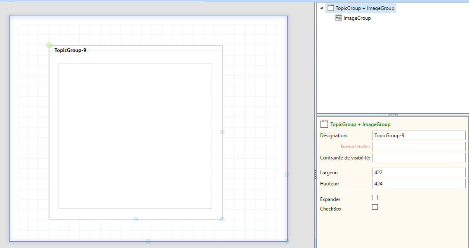Click the Largeur field showing 422
This screenshot has width=469, height=248.
coord(419,172)
